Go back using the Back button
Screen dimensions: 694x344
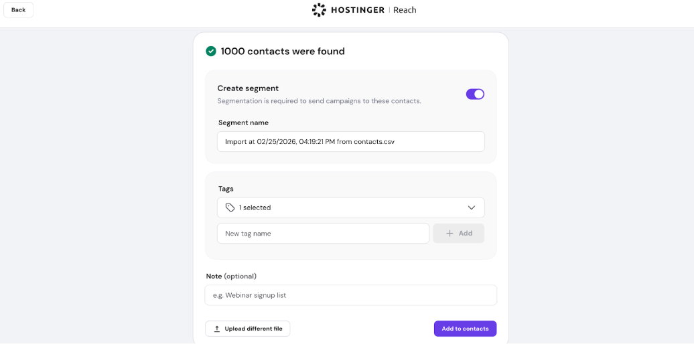(19, 10)
